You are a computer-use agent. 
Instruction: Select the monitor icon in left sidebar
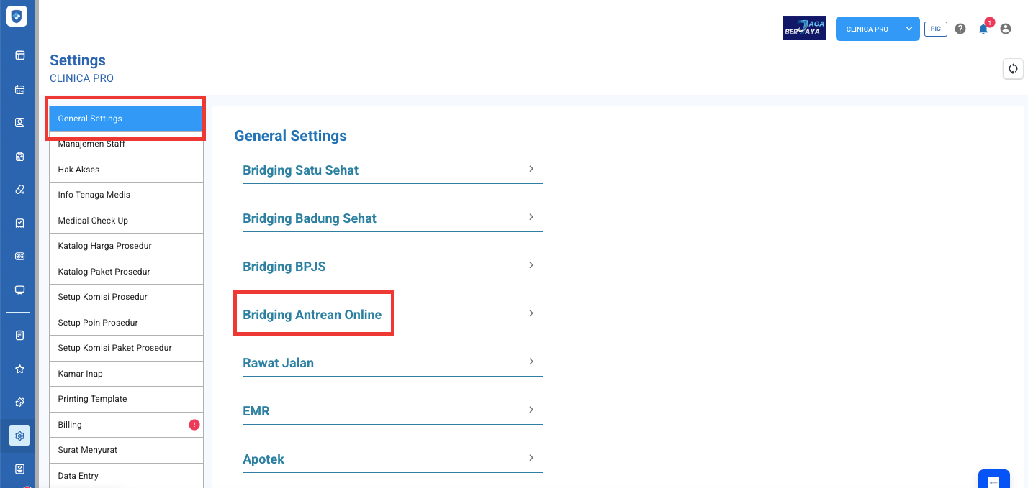pos(19,290)
